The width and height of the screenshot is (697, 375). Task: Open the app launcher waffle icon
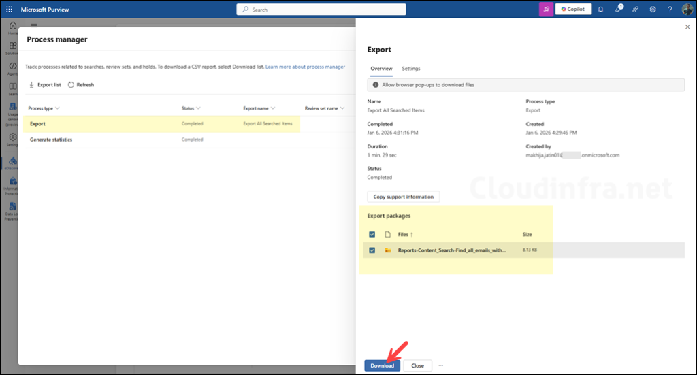pyautogui.click(x=10, y=9)
